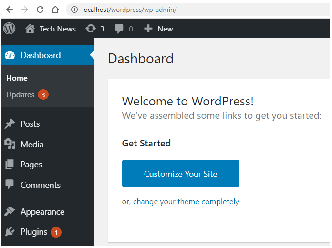Open the Updates submenu item

(x=21, y=94)
